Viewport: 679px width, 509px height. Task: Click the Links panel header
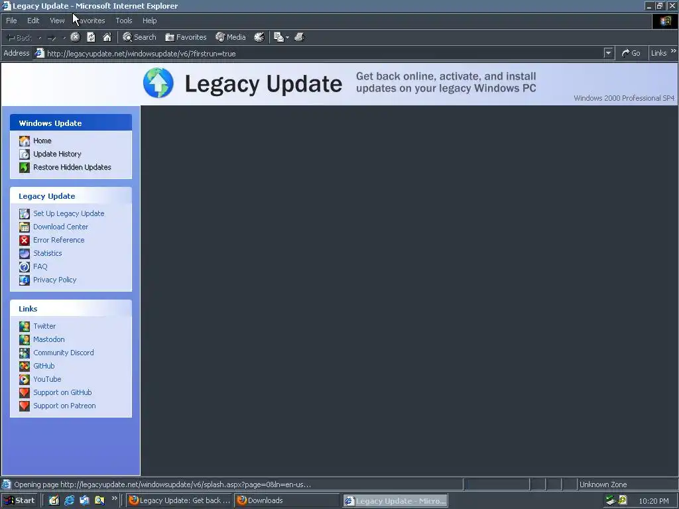tap(71, 309)
